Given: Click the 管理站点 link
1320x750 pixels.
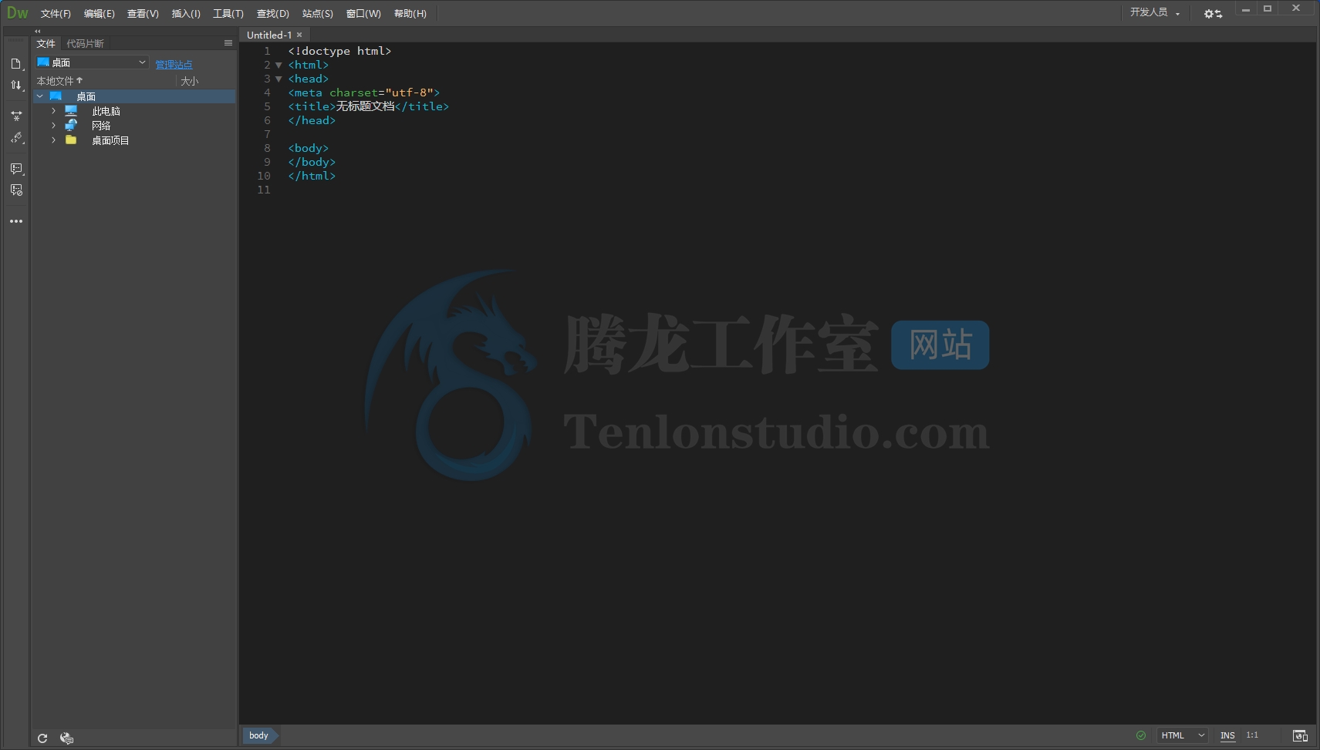Looking at the screenshot, I should click(x=174, y=65).
